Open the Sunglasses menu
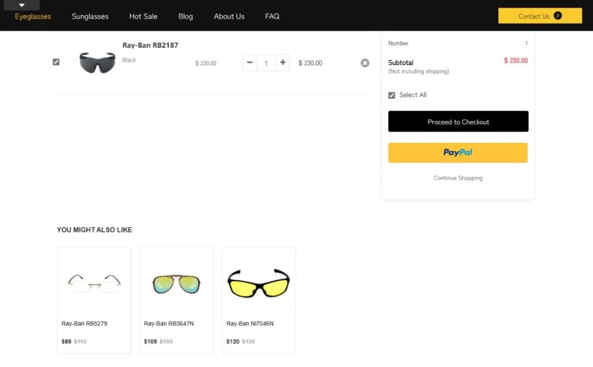This screenshot has width=593, height=367. click(90, 16)
